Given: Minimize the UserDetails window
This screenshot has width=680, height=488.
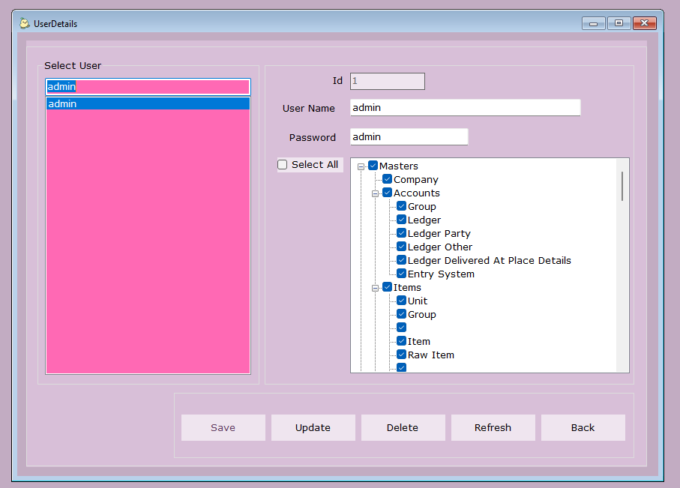Looking at the screenshot, I should [594, 23].
